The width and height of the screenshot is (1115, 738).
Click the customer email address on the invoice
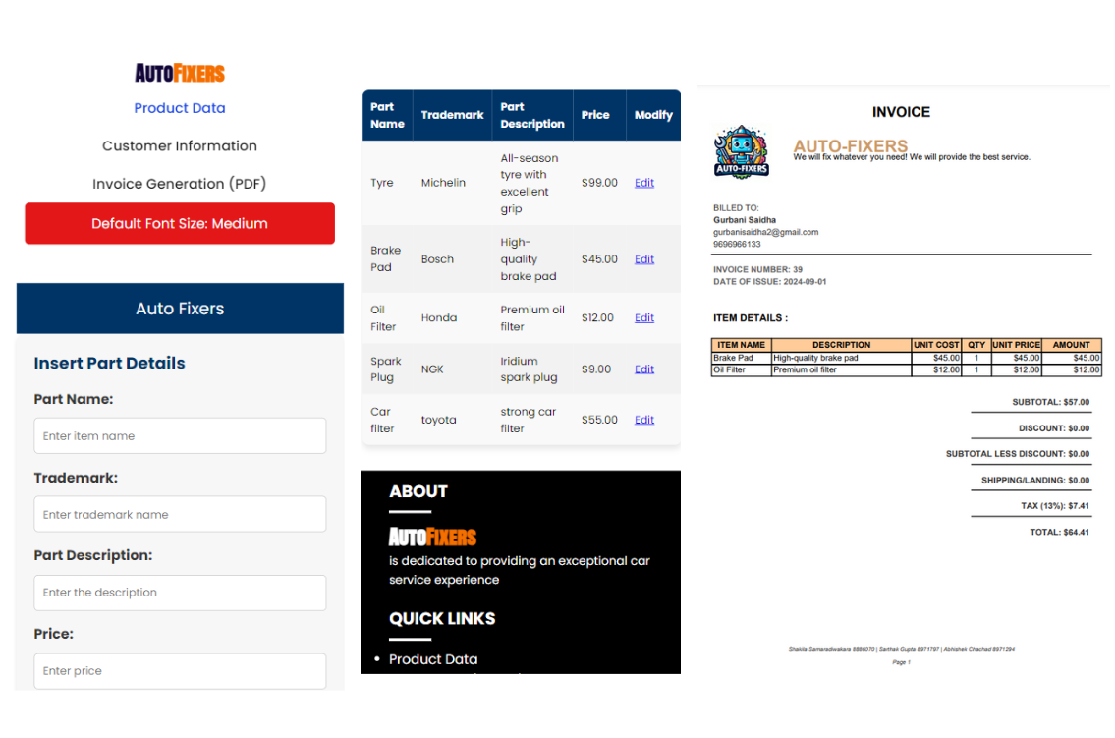click(x=765, y=232)
